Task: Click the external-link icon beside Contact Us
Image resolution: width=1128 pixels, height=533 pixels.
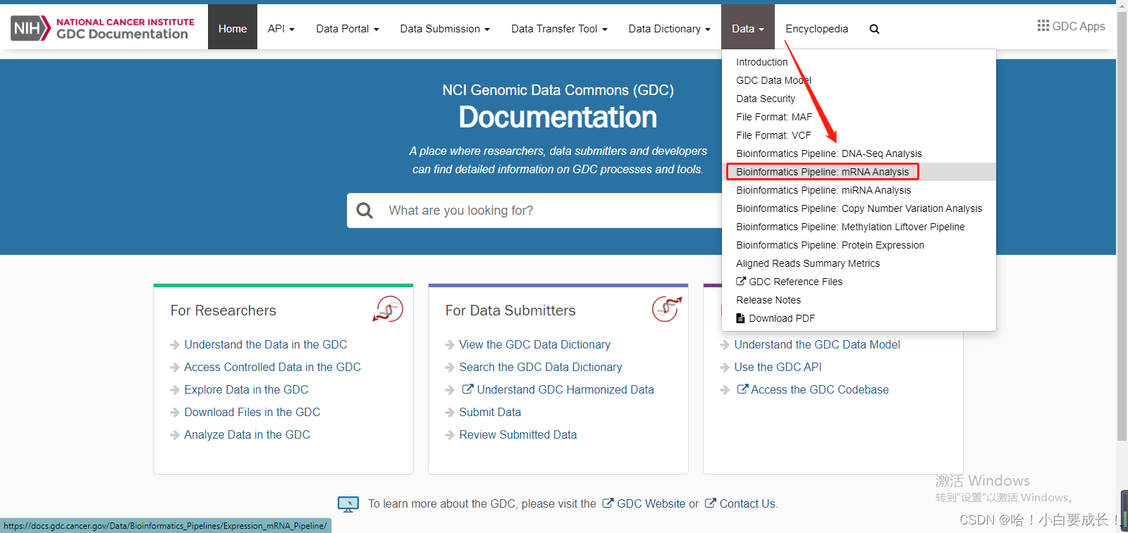Action: point(711,503)
